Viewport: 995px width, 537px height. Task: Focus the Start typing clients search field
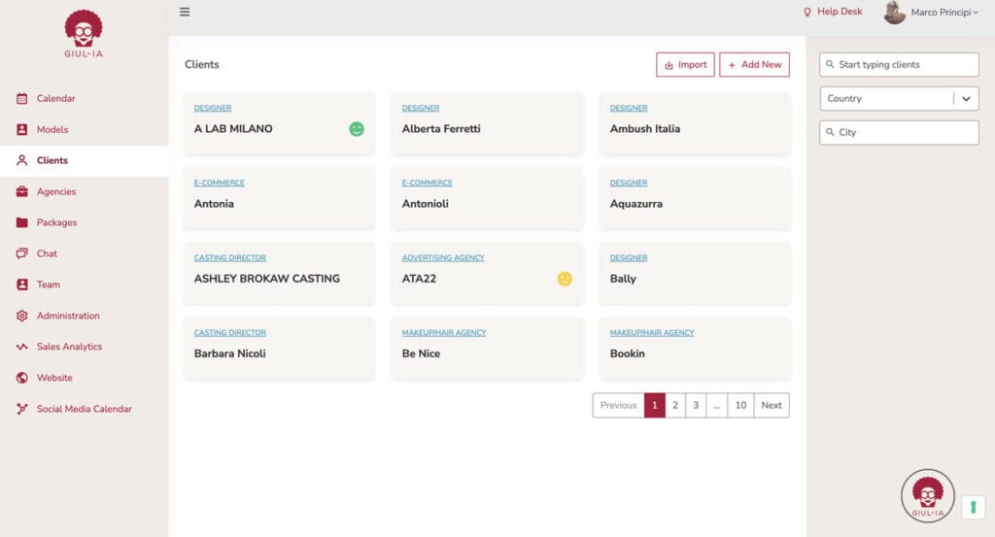tap(899, 65)
